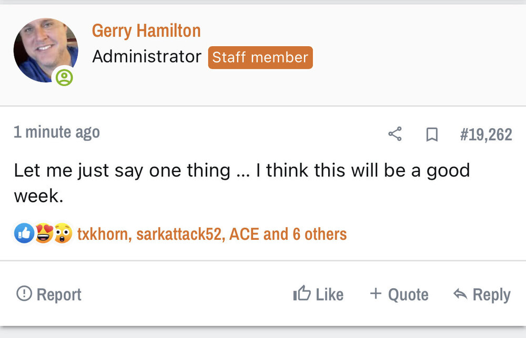Screen dimensions: 526x338
Task: Open sarkattack52 in the reactions list
Action: [x=179, y=234]
